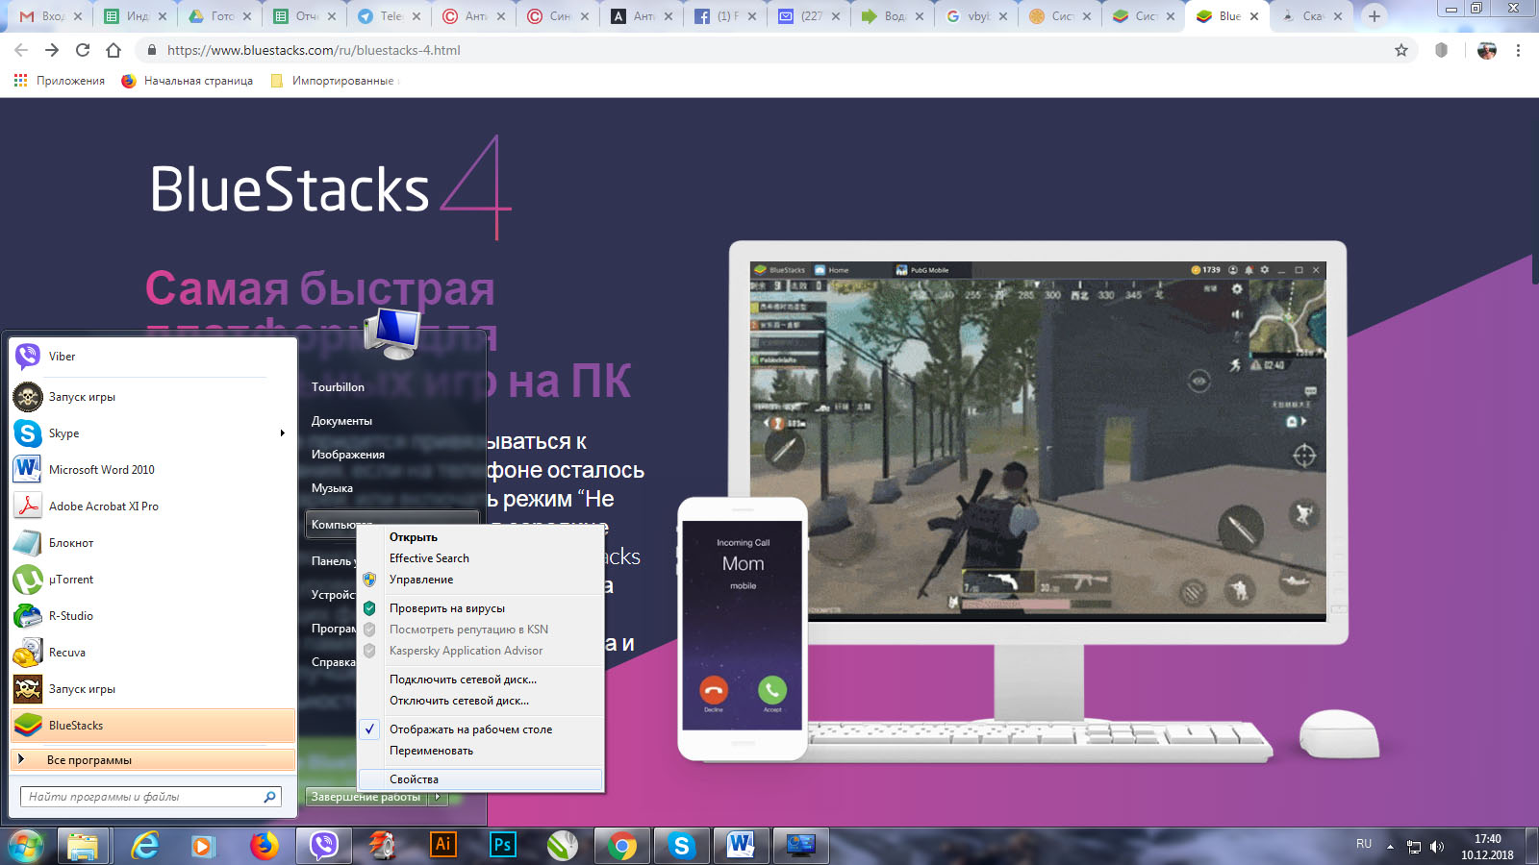
Task: Expand 'Все программы' list
Action: click(x=153, y=760)
